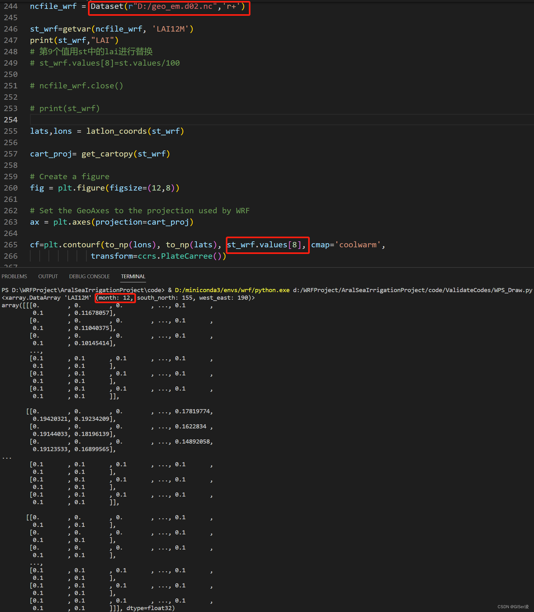This screenshot has width=534, height=612.
Task: Click 'month: 12' in terminal output
Action: (x=114, y=298)
